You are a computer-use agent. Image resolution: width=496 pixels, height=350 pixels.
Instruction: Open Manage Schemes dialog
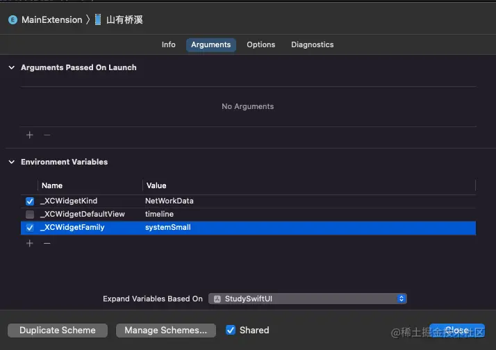pyautogui.click(x=166, y=331)
